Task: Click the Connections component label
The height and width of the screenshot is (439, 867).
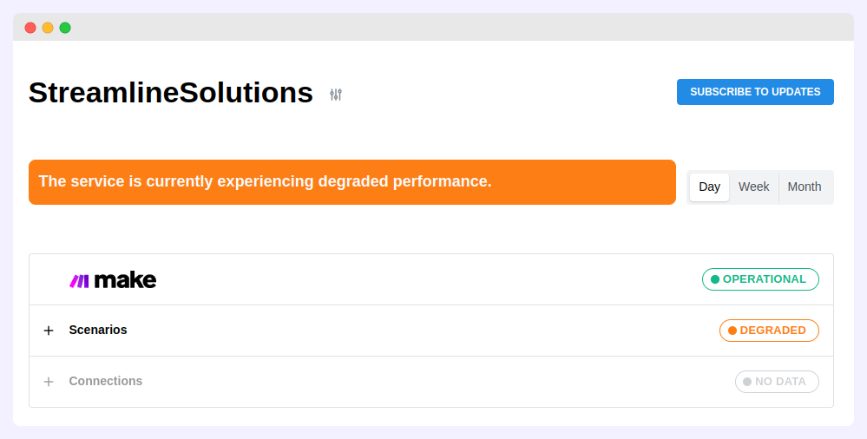Action: coord(106,381)
